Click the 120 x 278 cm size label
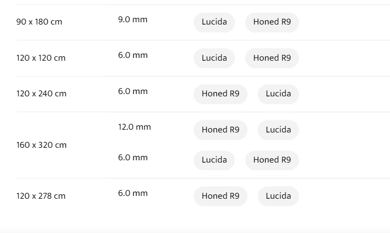 coord(41,196)
